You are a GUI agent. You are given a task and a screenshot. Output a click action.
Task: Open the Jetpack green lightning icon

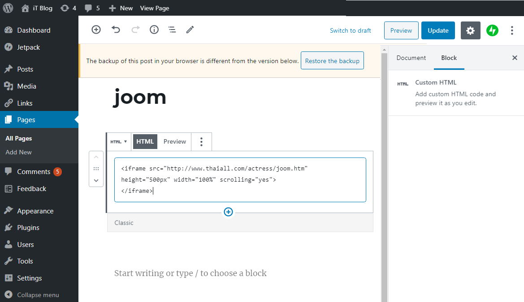click(492, 30)
